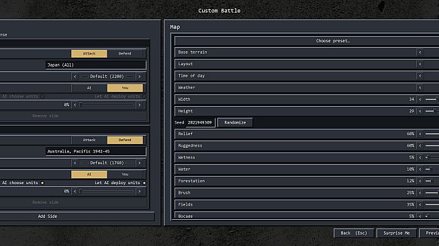Click the Australia side percent slider track

(x=107, y=192)
